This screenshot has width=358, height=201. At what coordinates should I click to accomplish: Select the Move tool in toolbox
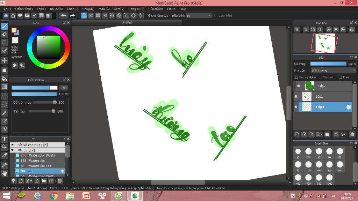[5, 60]
